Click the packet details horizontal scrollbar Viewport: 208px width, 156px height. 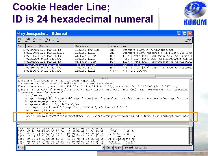coord(103,124)
